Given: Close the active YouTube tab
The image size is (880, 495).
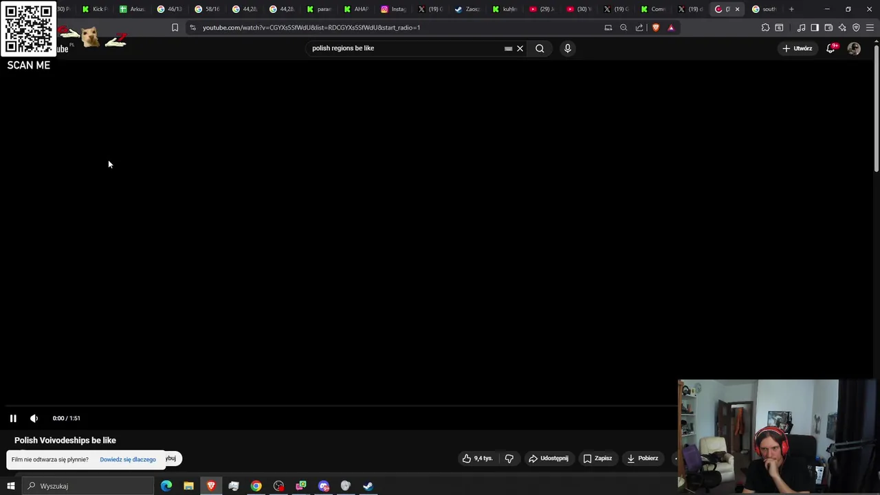Looking at the screenshot, I should pyautogui.click(x=737, y=9).
